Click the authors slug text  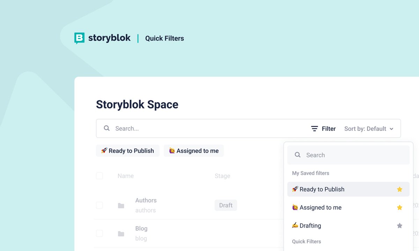146,210
